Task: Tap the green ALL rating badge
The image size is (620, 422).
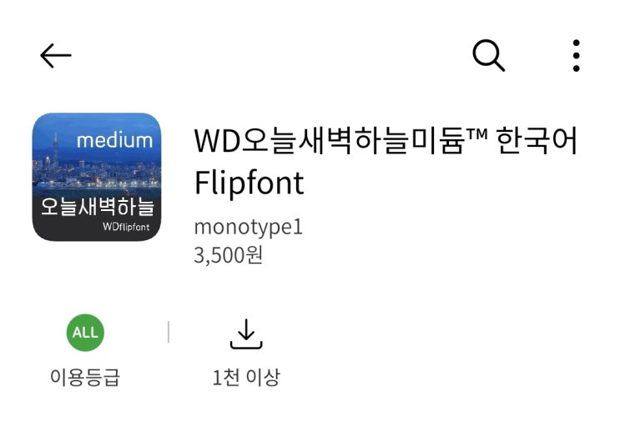Action: click(x=85, y=332)
